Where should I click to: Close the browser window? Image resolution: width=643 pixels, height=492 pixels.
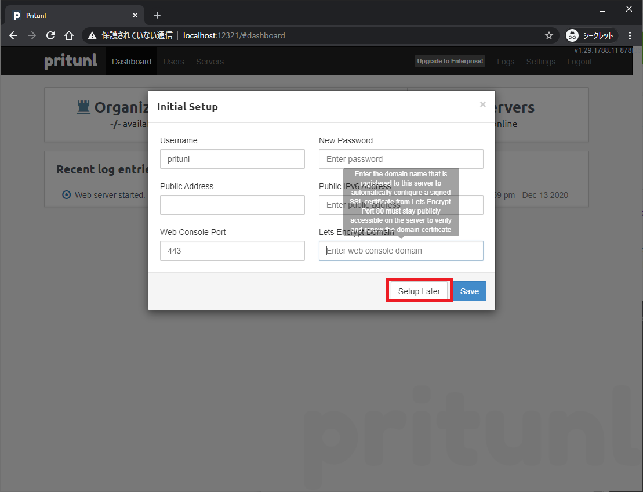pos(629,9)
